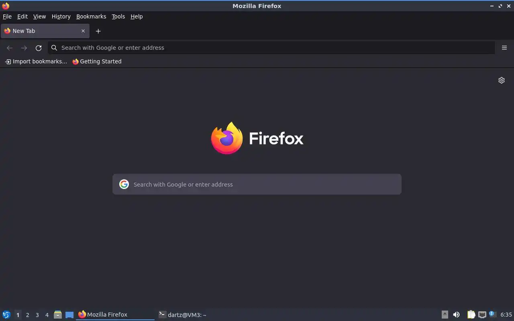The image size is (514, 321).
Task: Open the hamburger application menu
Action: tap(504, 48)
